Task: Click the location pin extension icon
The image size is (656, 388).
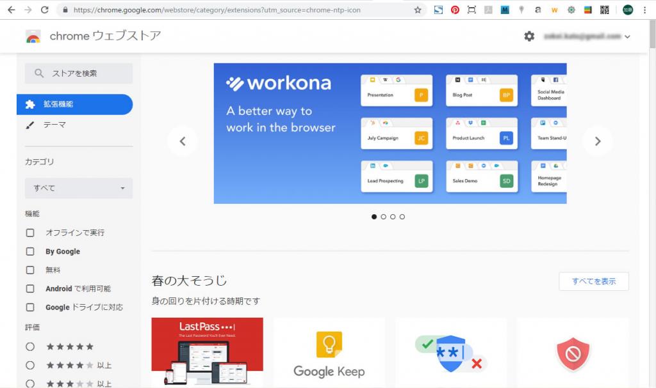Action: click(x=521, y=10)
